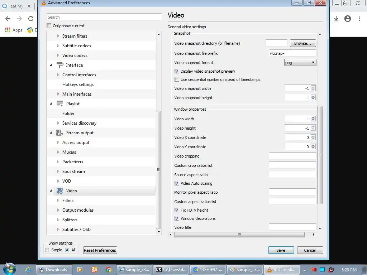Focus the preferences Search field
The image size is (367, 275).
coord(104,17)
